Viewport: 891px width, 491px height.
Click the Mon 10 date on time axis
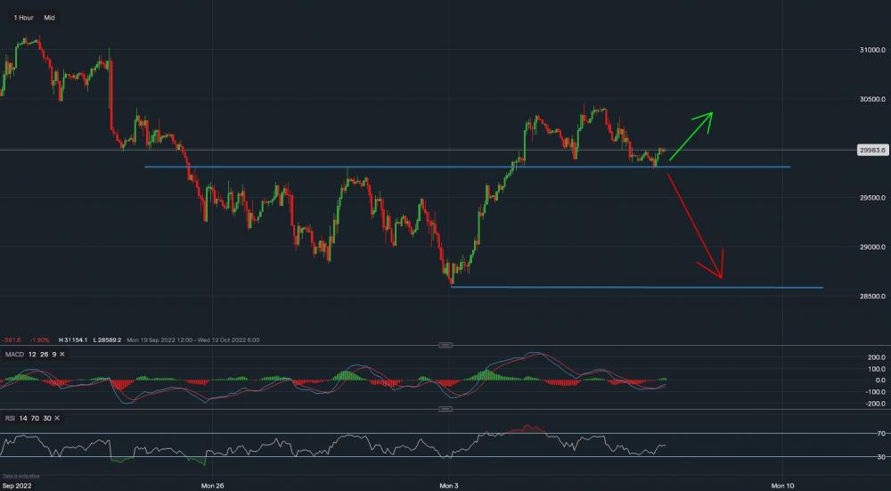coord(781,486)
